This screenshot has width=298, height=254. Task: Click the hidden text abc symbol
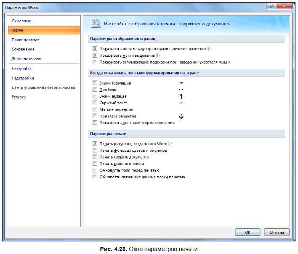point(181,103)
